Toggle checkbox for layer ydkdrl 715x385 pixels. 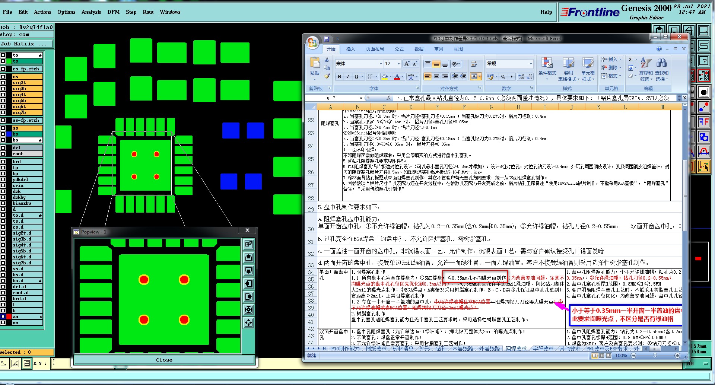coord(3,179)
